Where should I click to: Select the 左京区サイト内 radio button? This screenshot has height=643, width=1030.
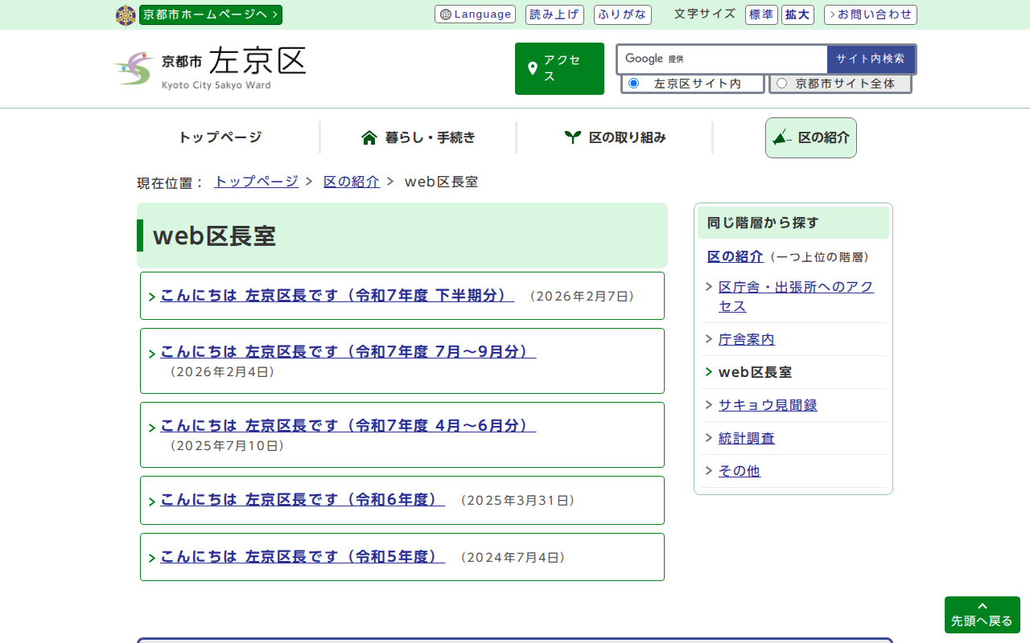(x=633, y=84)
